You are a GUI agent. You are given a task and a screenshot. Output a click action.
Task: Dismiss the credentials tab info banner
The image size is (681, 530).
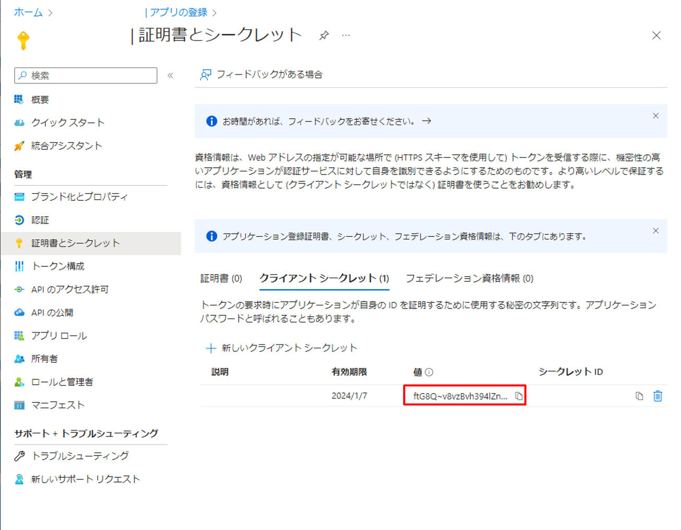coord(655,231)
